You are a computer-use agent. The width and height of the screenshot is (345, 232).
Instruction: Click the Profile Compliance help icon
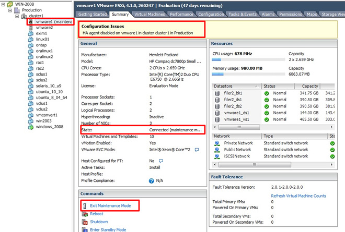tap(151, 180)
